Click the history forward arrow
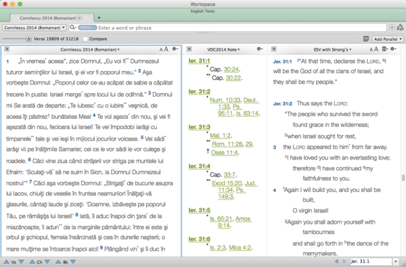The height and width of the screenshot is (267, 406). (x=344, y=262)
